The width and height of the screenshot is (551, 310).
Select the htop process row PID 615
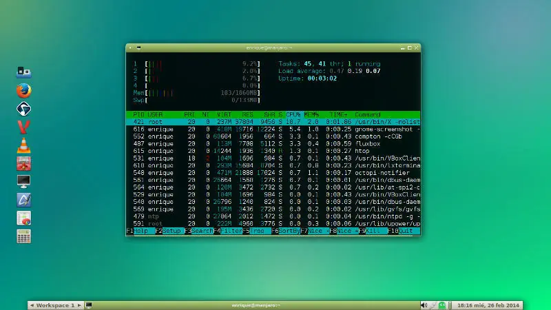point(273,151)
